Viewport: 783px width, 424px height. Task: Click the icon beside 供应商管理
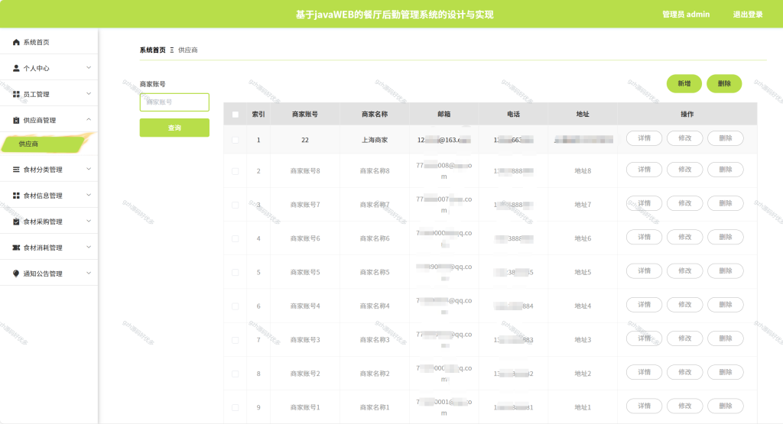click(16, 120)
